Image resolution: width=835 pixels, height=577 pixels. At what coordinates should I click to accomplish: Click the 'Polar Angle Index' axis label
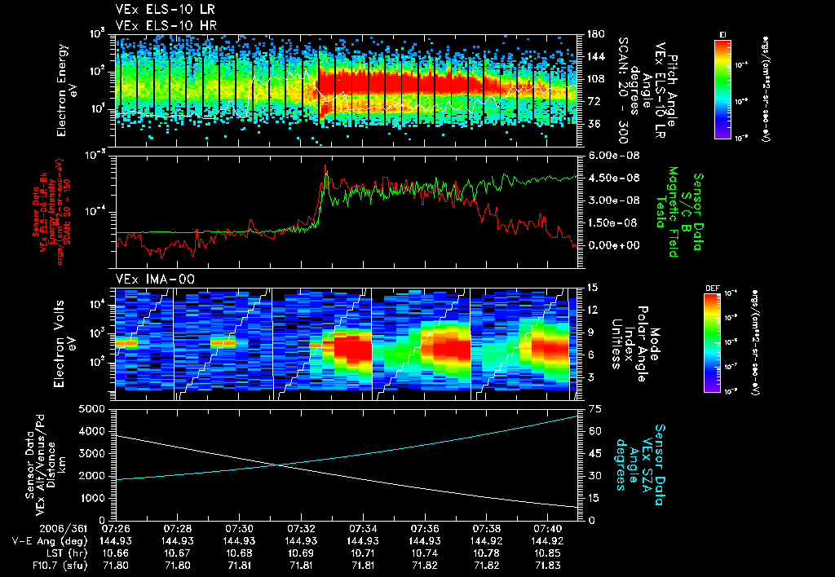tap(634, 344)
